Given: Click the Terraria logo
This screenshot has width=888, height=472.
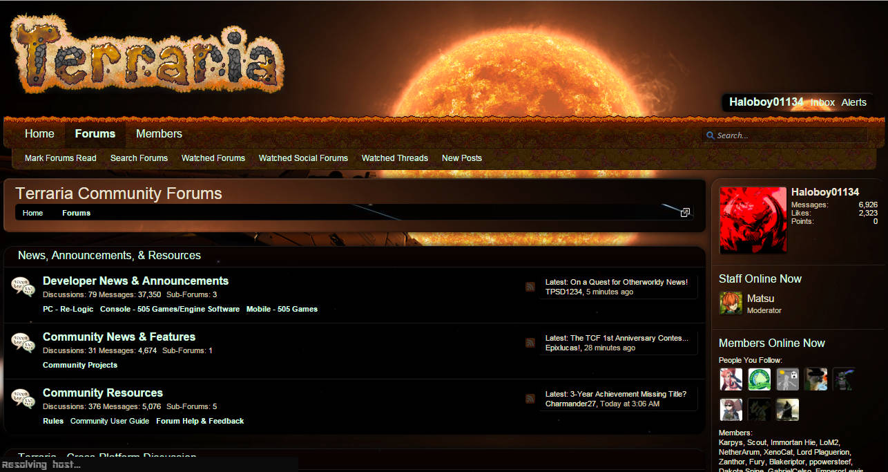Looking at the screenshot, I should click(147, 55).
